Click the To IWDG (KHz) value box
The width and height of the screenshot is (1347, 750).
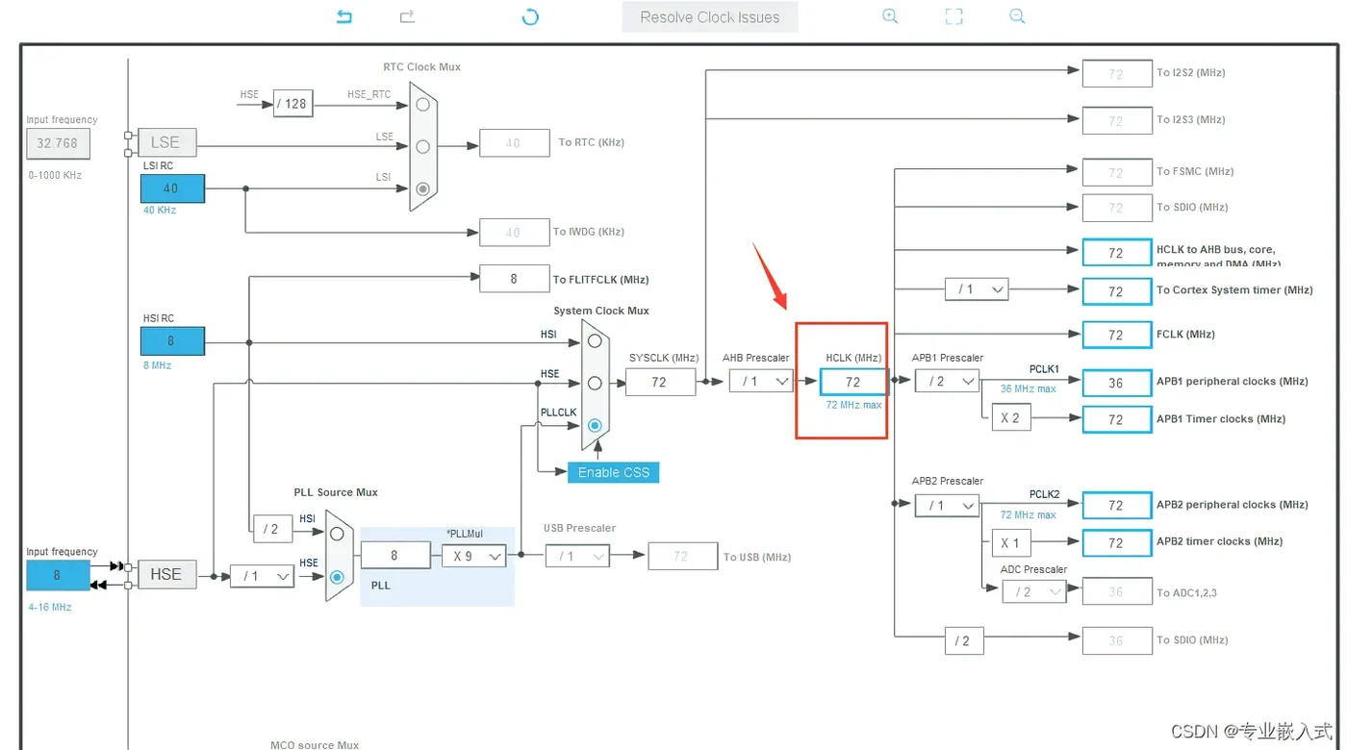tap(514, 232)
